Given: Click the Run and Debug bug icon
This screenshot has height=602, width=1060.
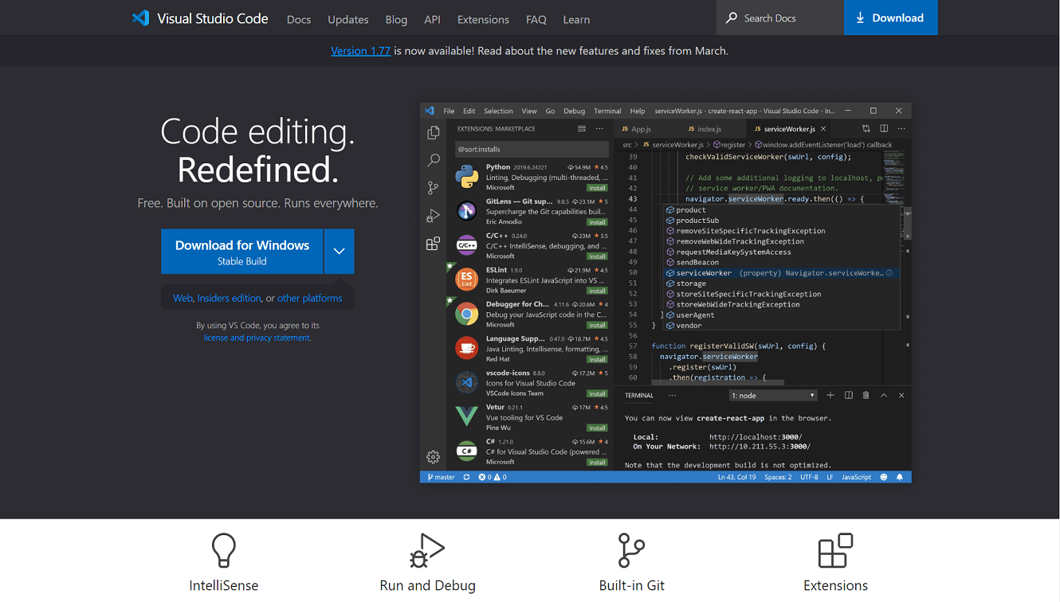Looking at the screenshot, I should click(427, 550).
